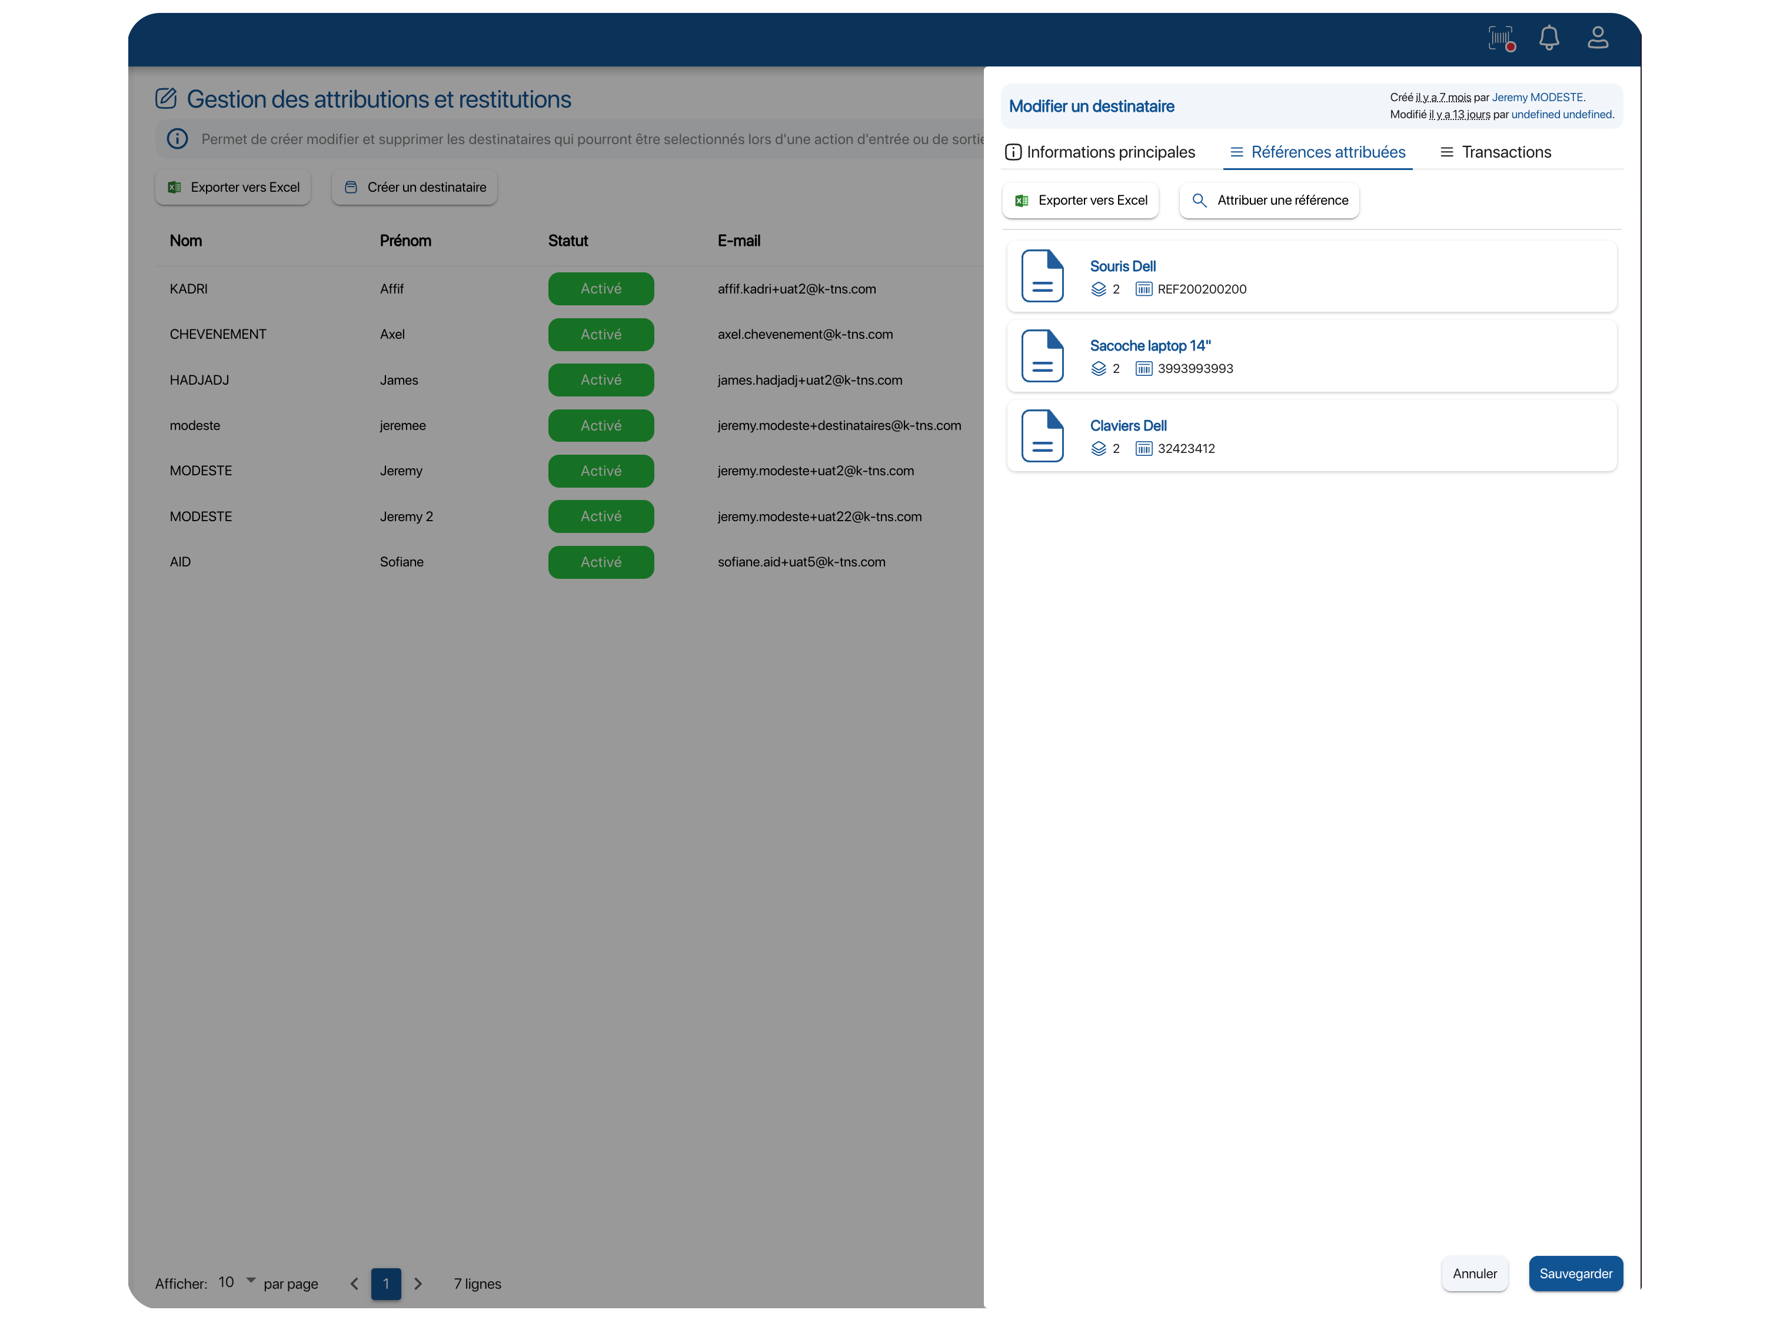Toggle Activé status for KADRI Affif
The image size is (1770, 1320).
click(x=599, y=288)
